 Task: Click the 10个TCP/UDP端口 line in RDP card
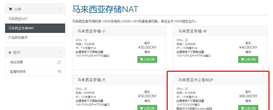[x=188, y=105]
